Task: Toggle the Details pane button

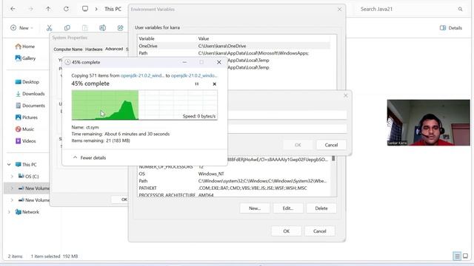Action: pyautogui.click(x=451, y=28)
